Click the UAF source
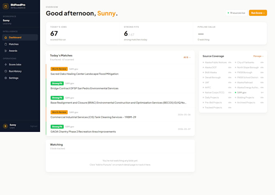The height and width of the screenshot is (195, 275). coord(217,83)
